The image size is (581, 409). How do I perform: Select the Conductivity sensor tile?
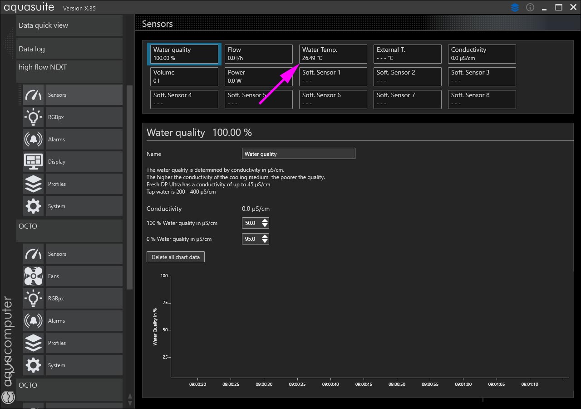pyautogui.click(x=482, y=54)
